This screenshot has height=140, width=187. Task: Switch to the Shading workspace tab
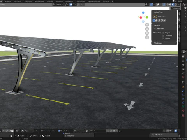49,2
